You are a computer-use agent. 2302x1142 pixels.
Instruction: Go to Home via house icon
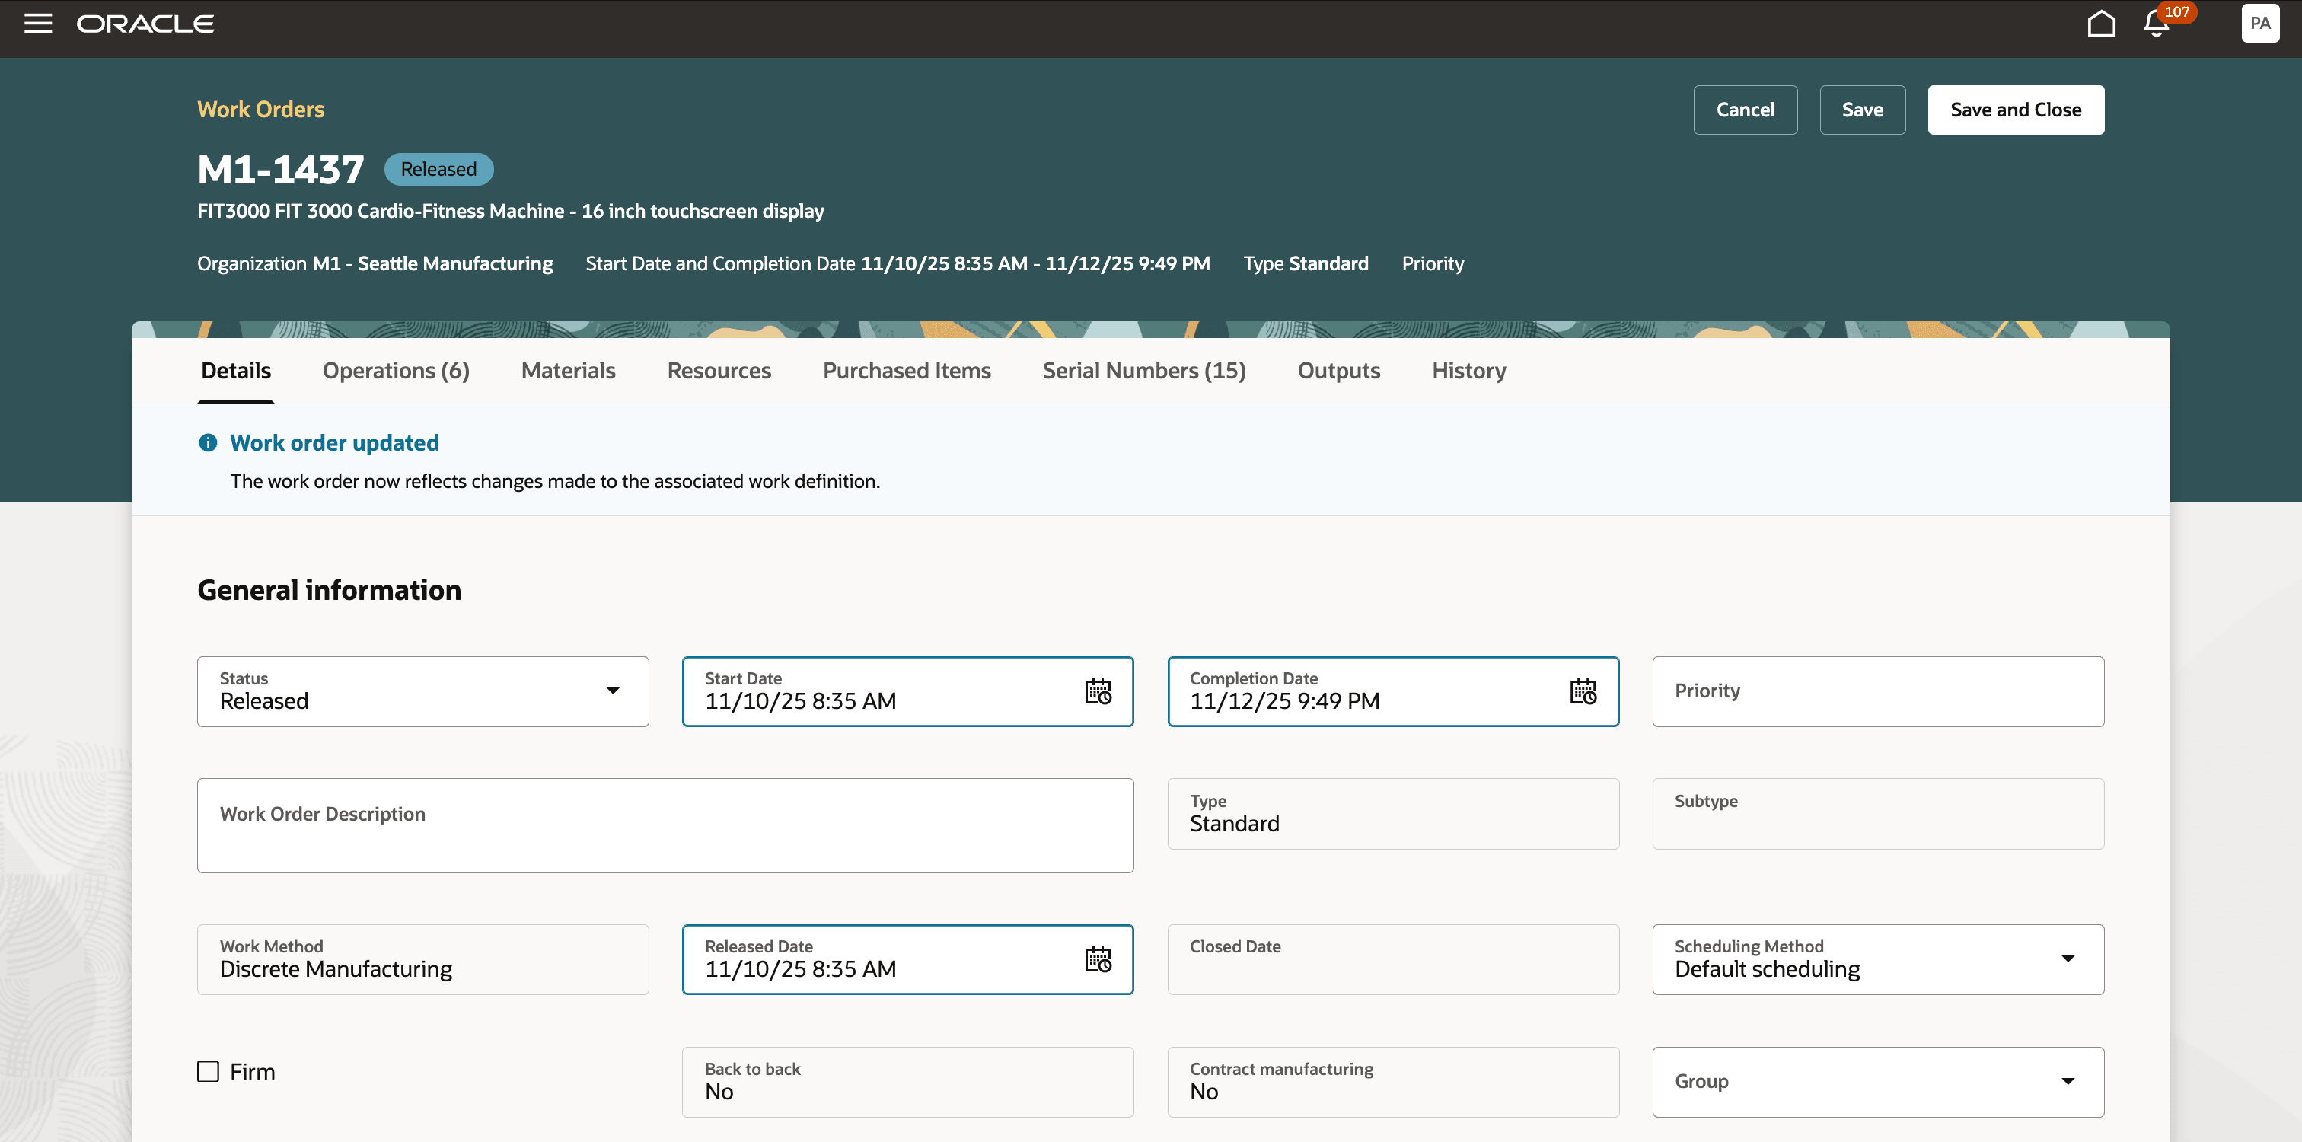(x=2101, y=24)
